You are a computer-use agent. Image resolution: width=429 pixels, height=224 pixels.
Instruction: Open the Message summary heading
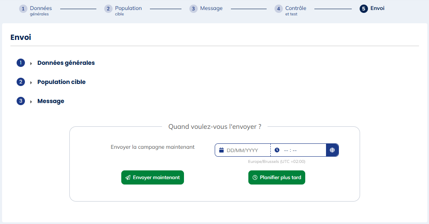tap(51, 101)
